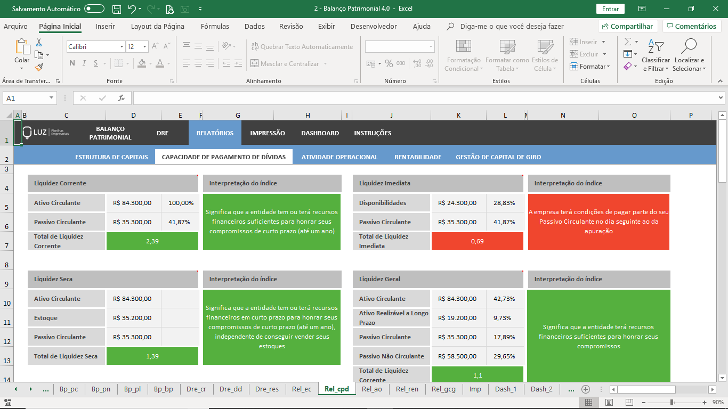Click the Insert Function fx icon

[x=122, y=98]
